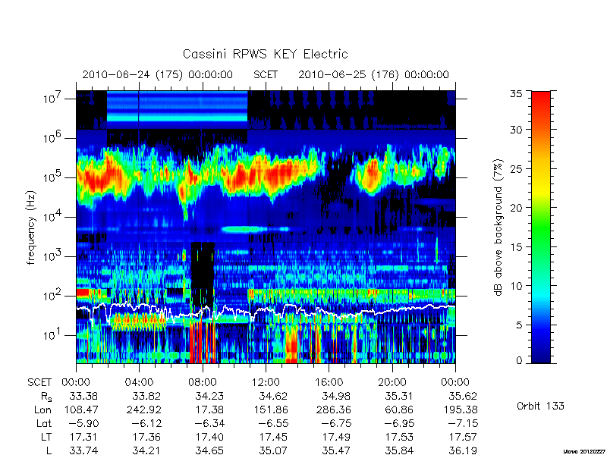607x455 pixels.
Task: Click the color bar value 30
Action: tap(516, 130)
